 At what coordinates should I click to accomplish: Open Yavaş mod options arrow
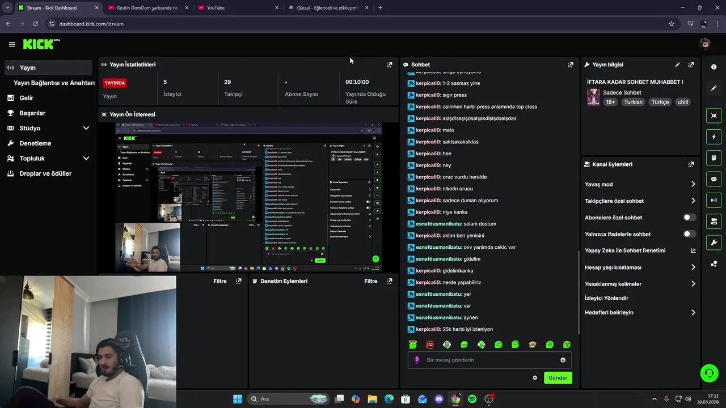693,184
